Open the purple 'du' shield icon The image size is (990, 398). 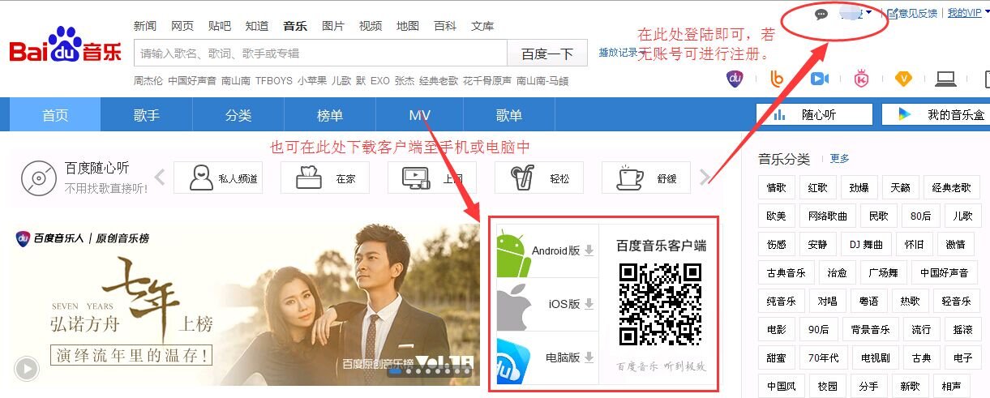point(735,79)
